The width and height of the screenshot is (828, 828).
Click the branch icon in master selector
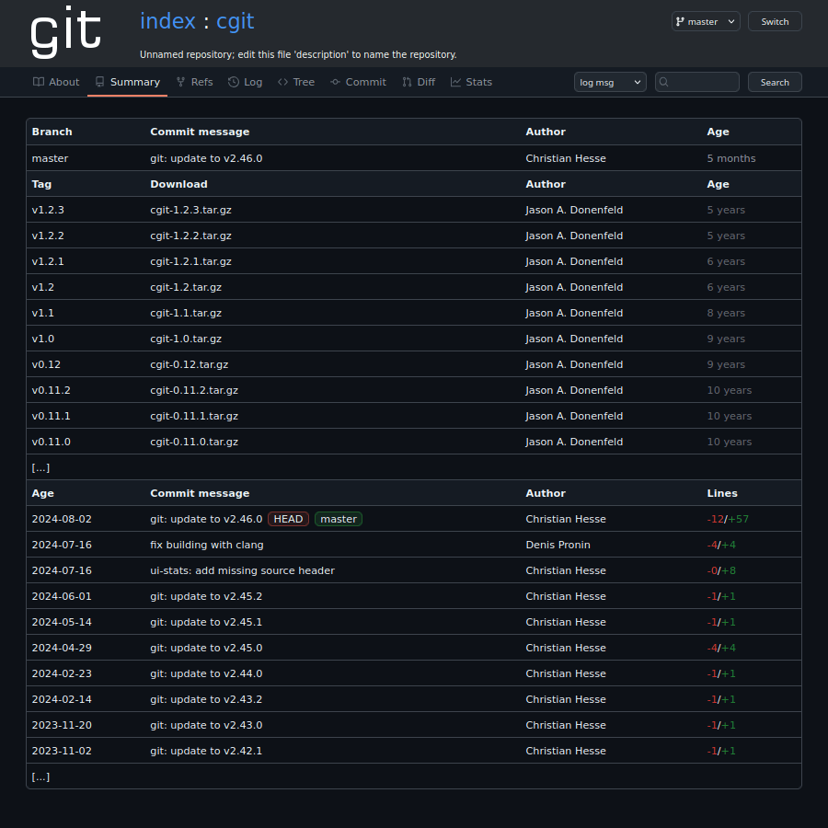[680, 22]
